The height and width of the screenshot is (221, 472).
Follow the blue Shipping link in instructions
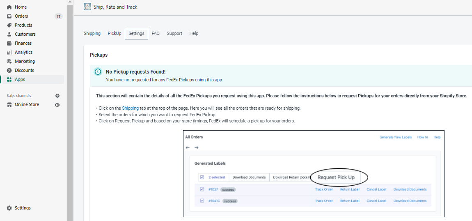pos(131,108)
